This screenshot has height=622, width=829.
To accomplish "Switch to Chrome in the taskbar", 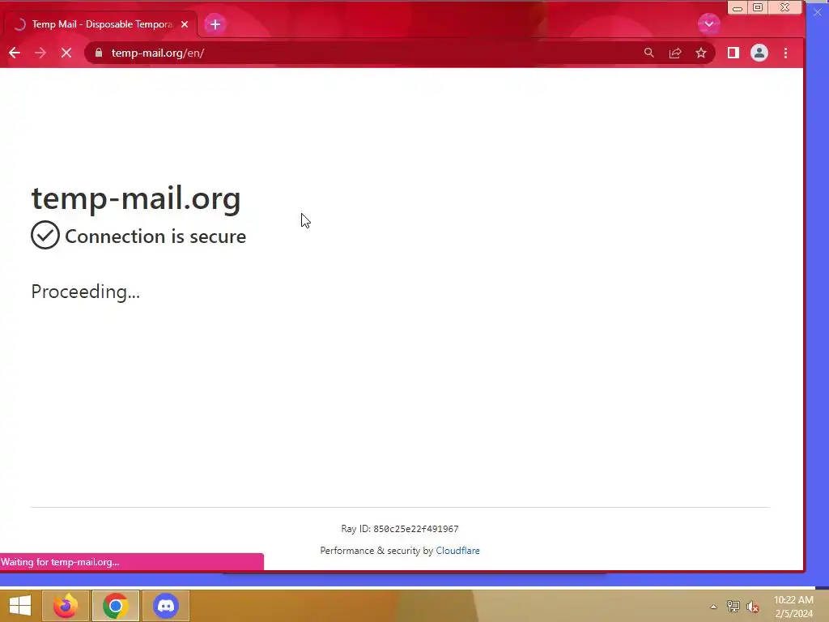I will [116, 606].
